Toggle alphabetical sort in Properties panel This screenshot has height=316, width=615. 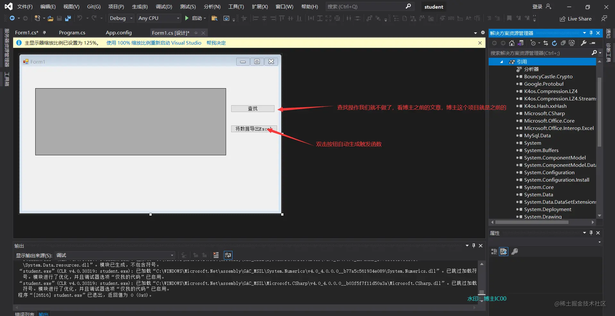[504, 252]
